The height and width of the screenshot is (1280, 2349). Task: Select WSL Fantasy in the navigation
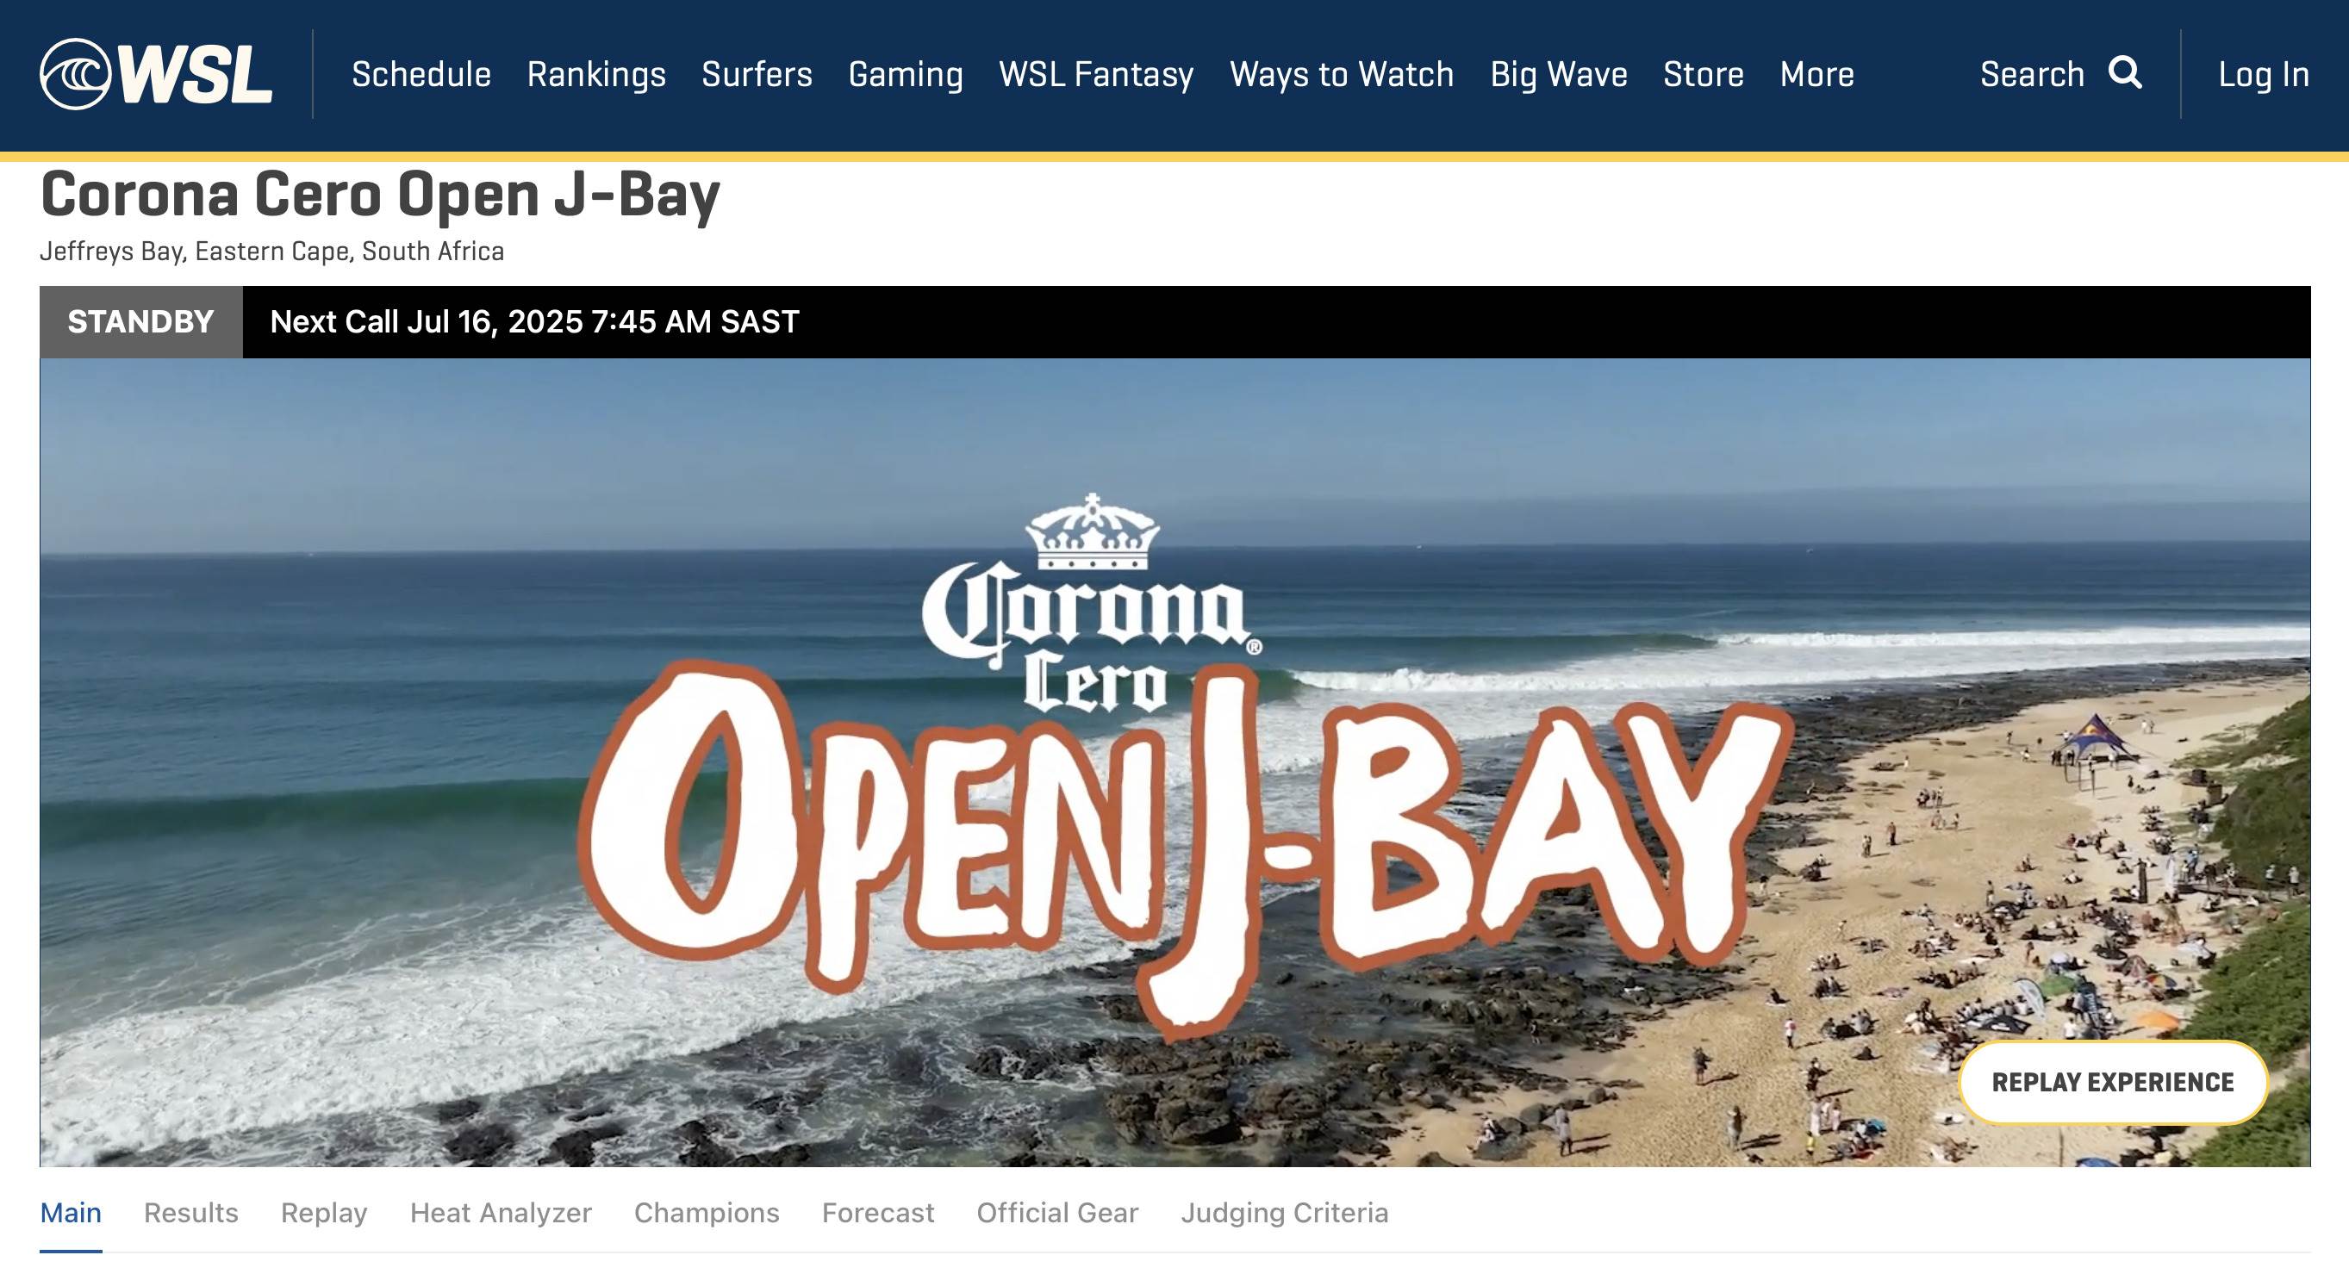[1096, 74]
